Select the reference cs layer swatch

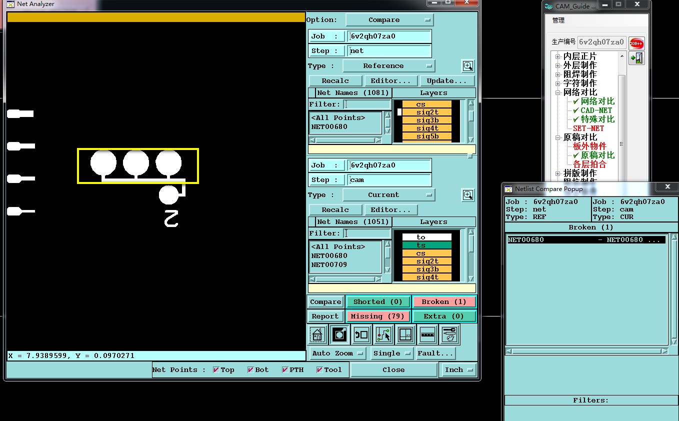[x=427, y=104]
